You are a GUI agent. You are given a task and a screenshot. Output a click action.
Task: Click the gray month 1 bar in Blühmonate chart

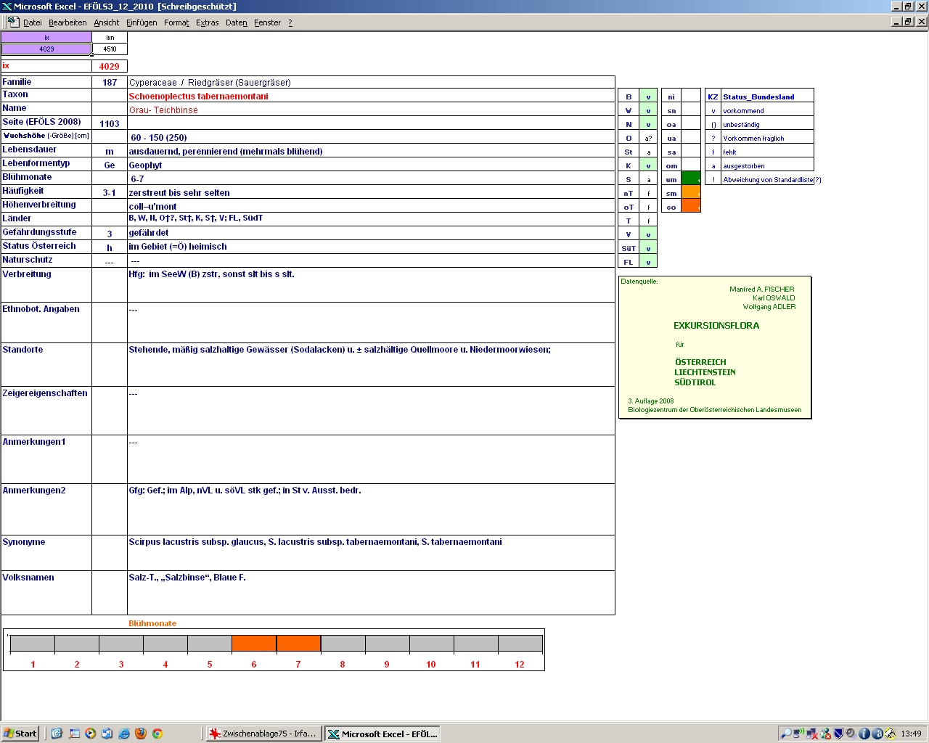33,644
